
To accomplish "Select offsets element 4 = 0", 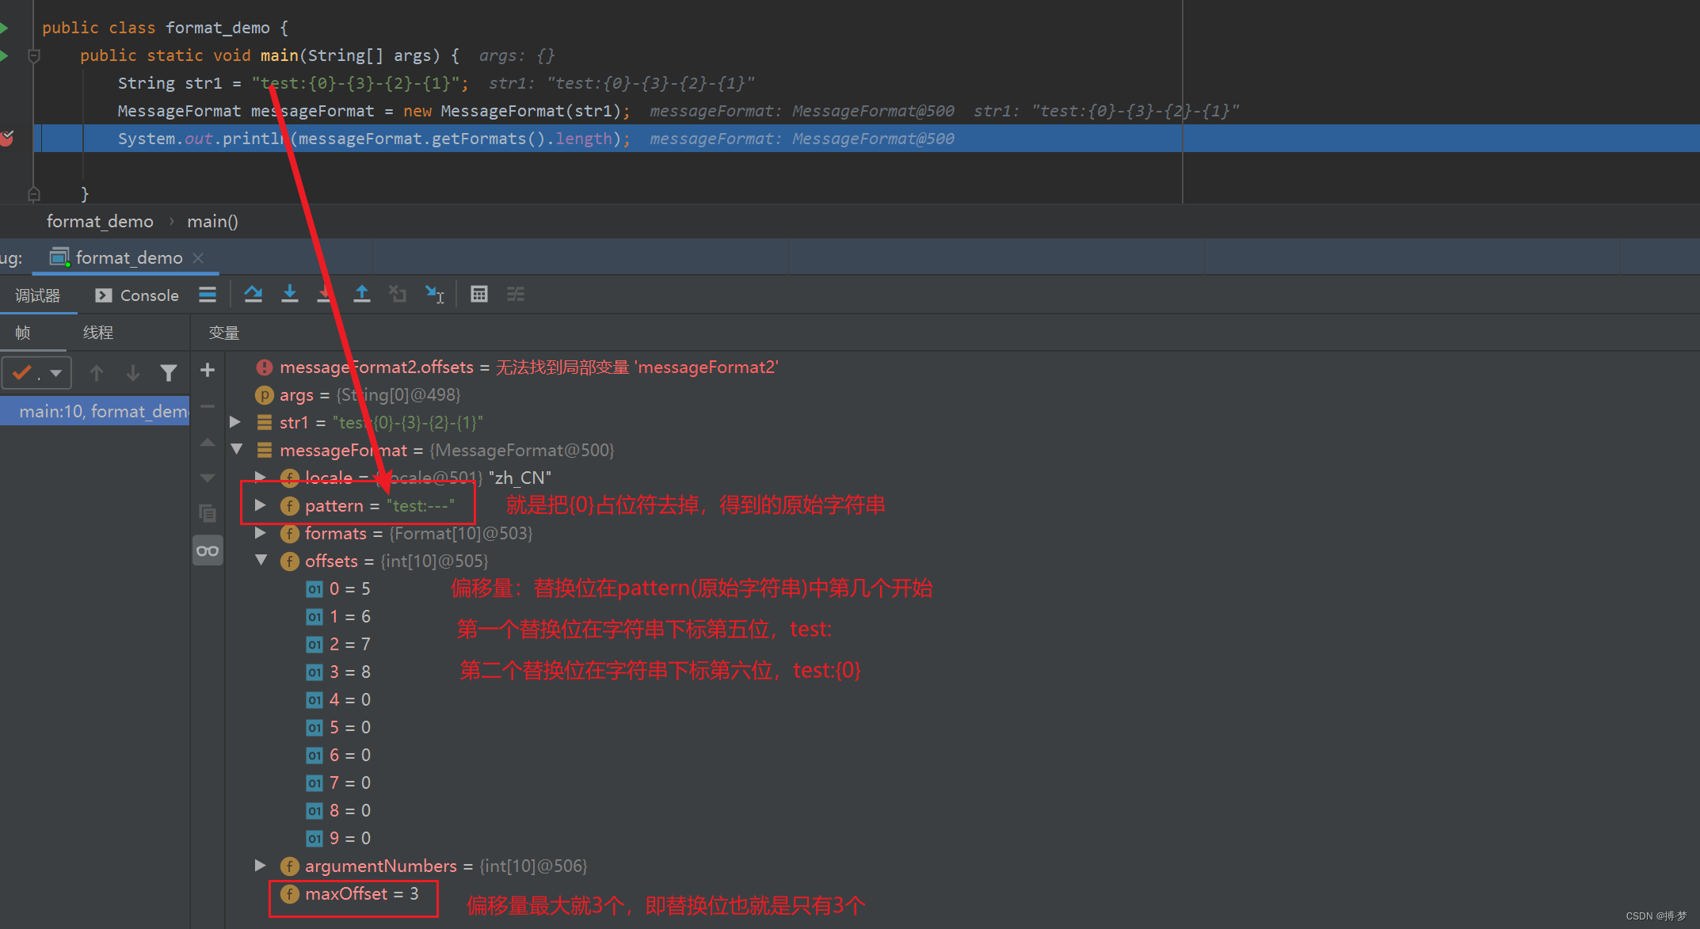I will click(x=338, y=699).
